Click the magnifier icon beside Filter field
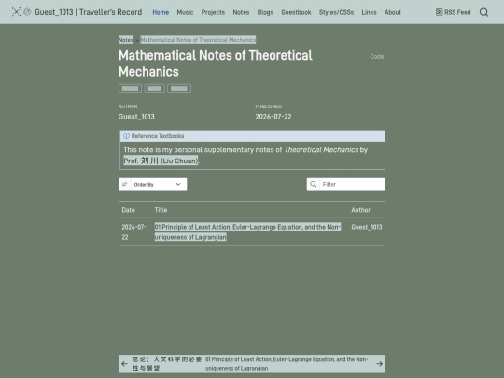This screenshot has width=504, height=378. click(x=313, y=184)
